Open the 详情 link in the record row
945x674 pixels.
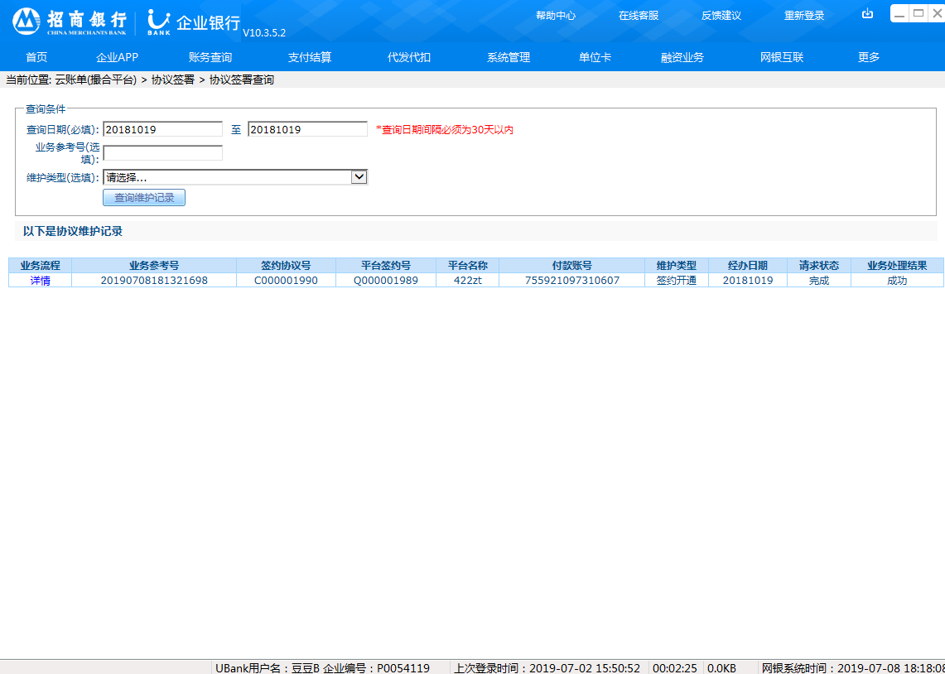tap(40, 281)
